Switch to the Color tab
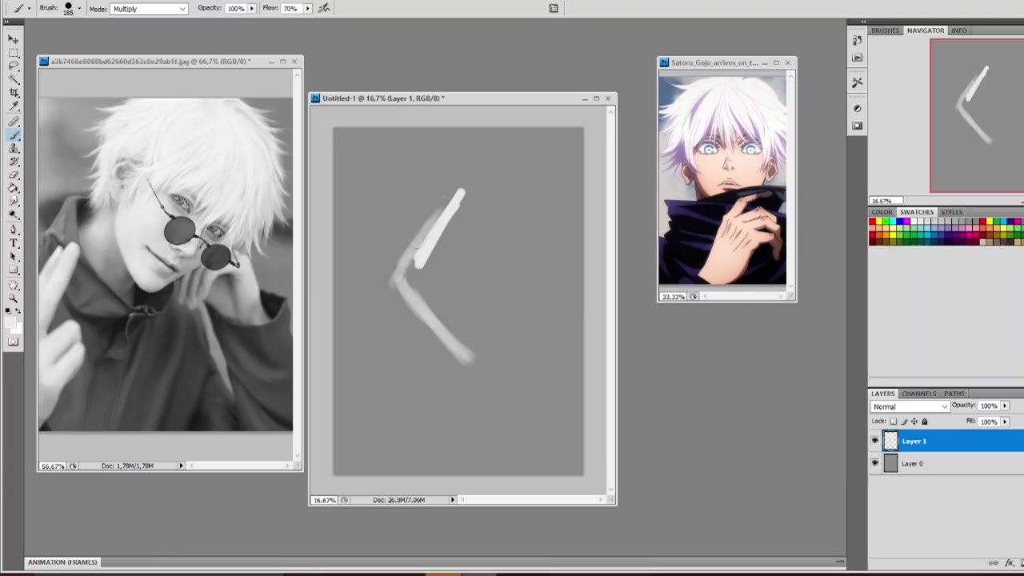Image resolution: width=1024 pixels, height=576 pixels. pos(882,212)
